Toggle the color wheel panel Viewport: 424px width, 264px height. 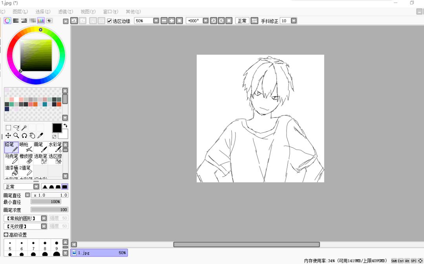pyautogui.click(x=7, y=20)
